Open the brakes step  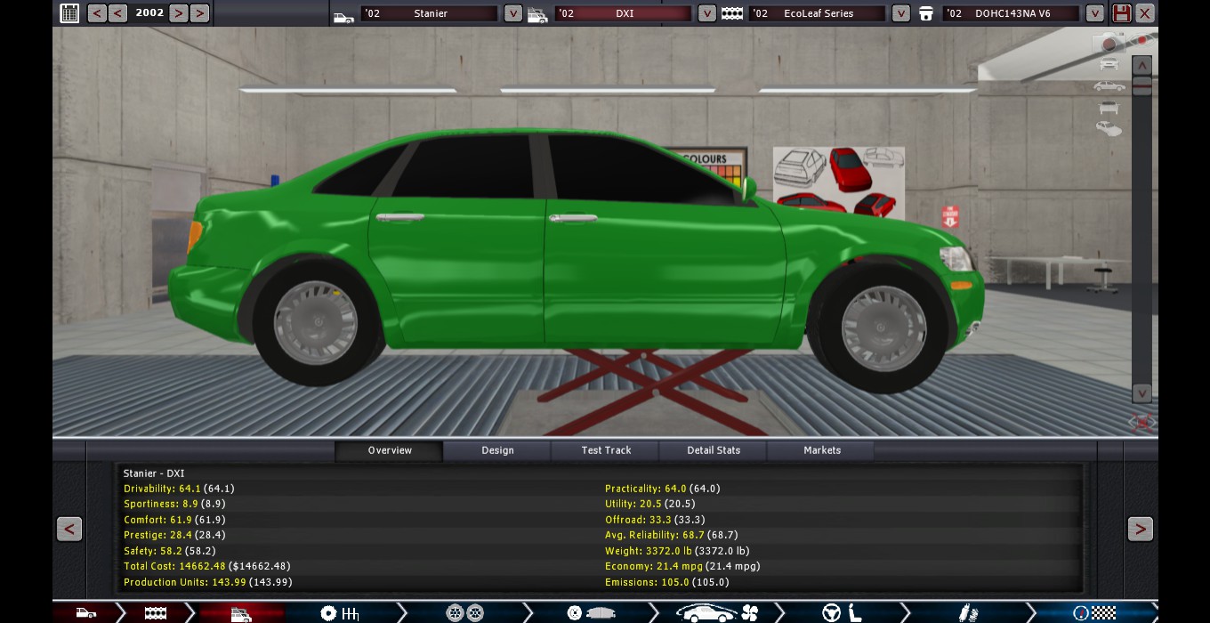click(591, 613)
